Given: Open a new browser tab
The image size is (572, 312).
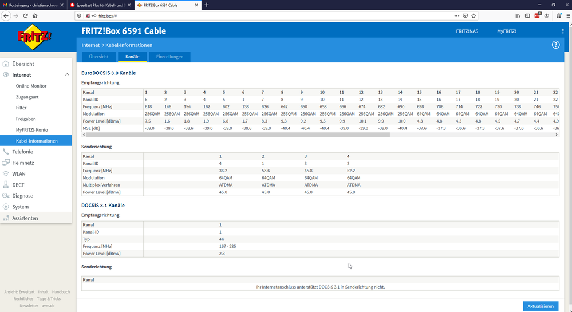Looking at the screenshot, I should coord(207,5).
